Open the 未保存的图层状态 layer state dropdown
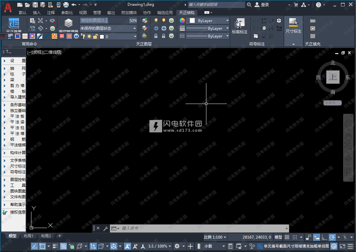This screenshot has height=252, width=356. [108, 28]
